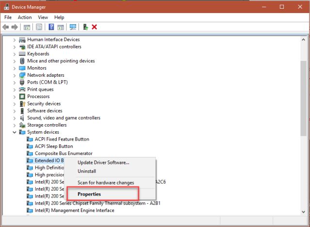Viewport: 310px width, 227px height.
Task: Click the Update Driver Software toolbar icon
Action: pos(85,27)
